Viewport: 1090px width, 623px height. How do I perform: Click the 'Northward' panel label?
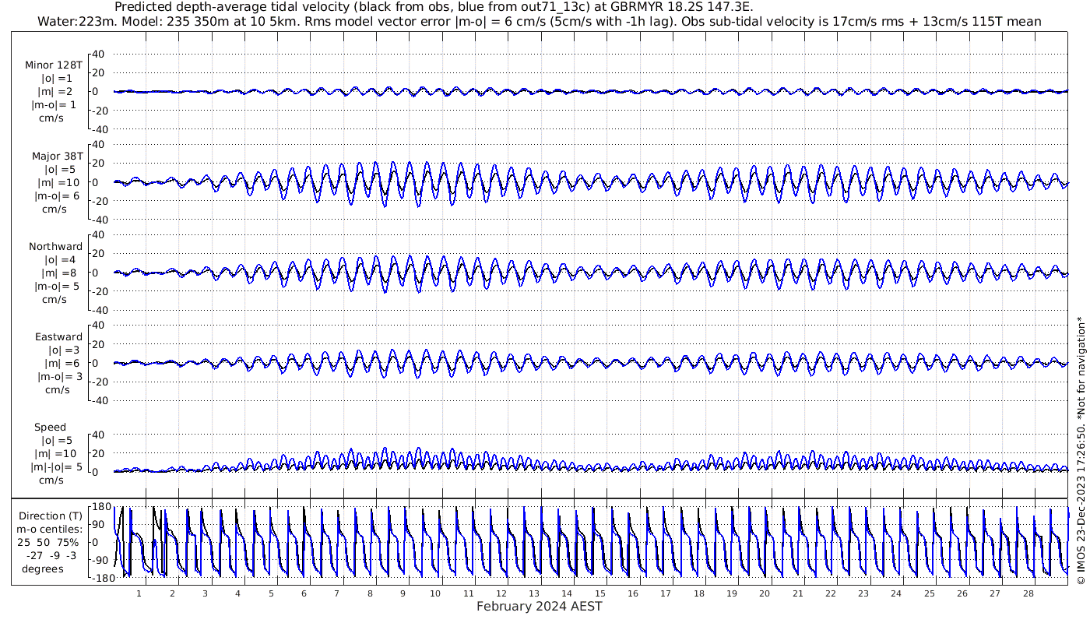[55, 247]
